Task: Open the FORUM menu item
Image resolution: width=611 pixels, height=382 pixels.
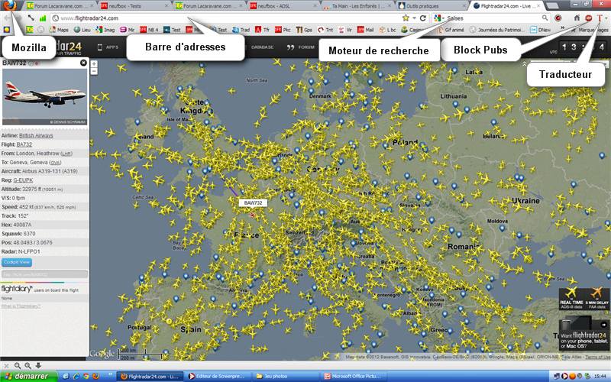Action: tap(300, 47)
